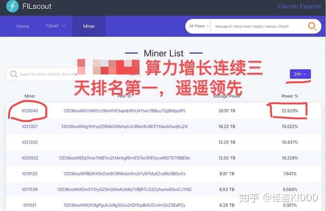The width and height of the screenshot is (326, 211).
Task: Click the Power % column header
Action: (290, 96)
